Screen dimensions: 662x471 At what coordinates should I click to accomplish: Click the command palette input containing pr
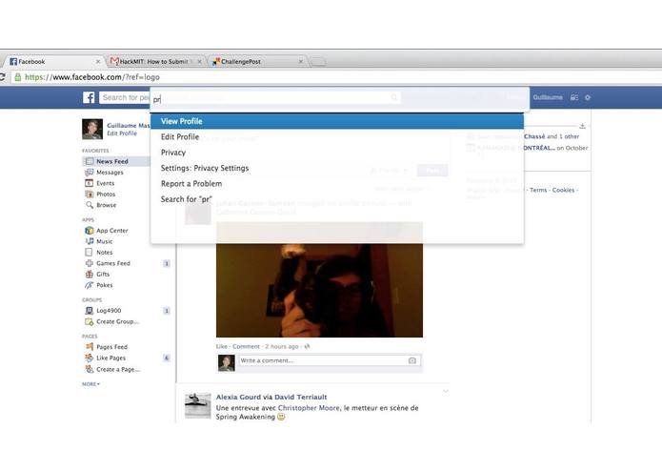[x=340, y=99]
